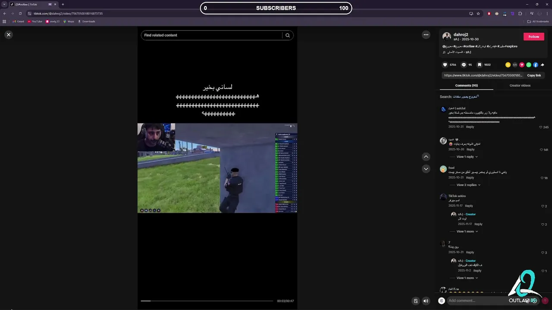Click the install app icon in address bar
Screen dimensions: 552x310
point(471,13)
